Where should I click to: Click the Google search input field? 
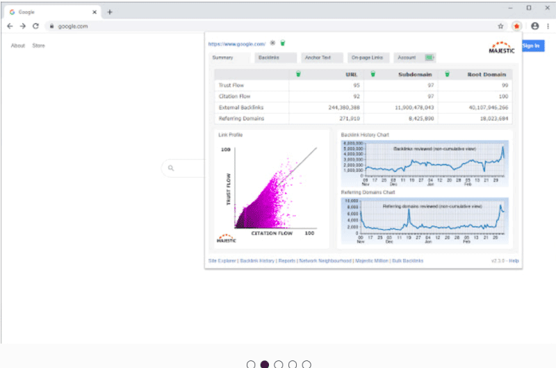point(183,168)
